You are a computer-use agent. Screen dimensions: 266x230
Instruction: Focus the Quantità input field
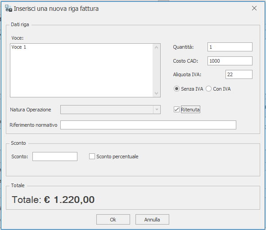pyautogui.click(x=230, y=47)
